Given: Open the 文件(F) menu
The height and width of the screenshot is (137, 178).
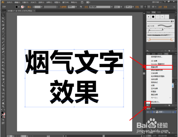Looking at the screenshot, I should click(9, 2).
